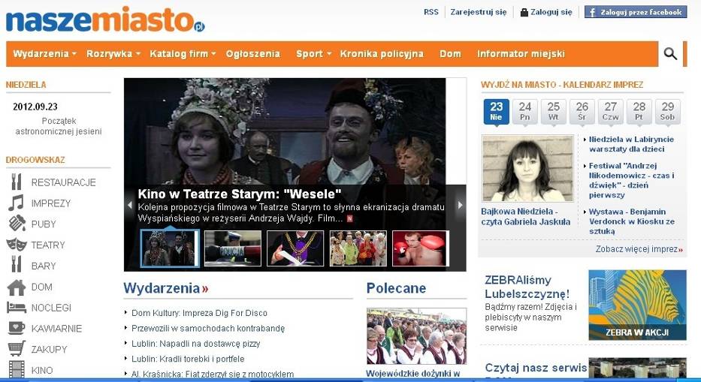This screenshot has height=382, width=701.
Task: Click the red N badge after Film...
Action: click(350, 218)
